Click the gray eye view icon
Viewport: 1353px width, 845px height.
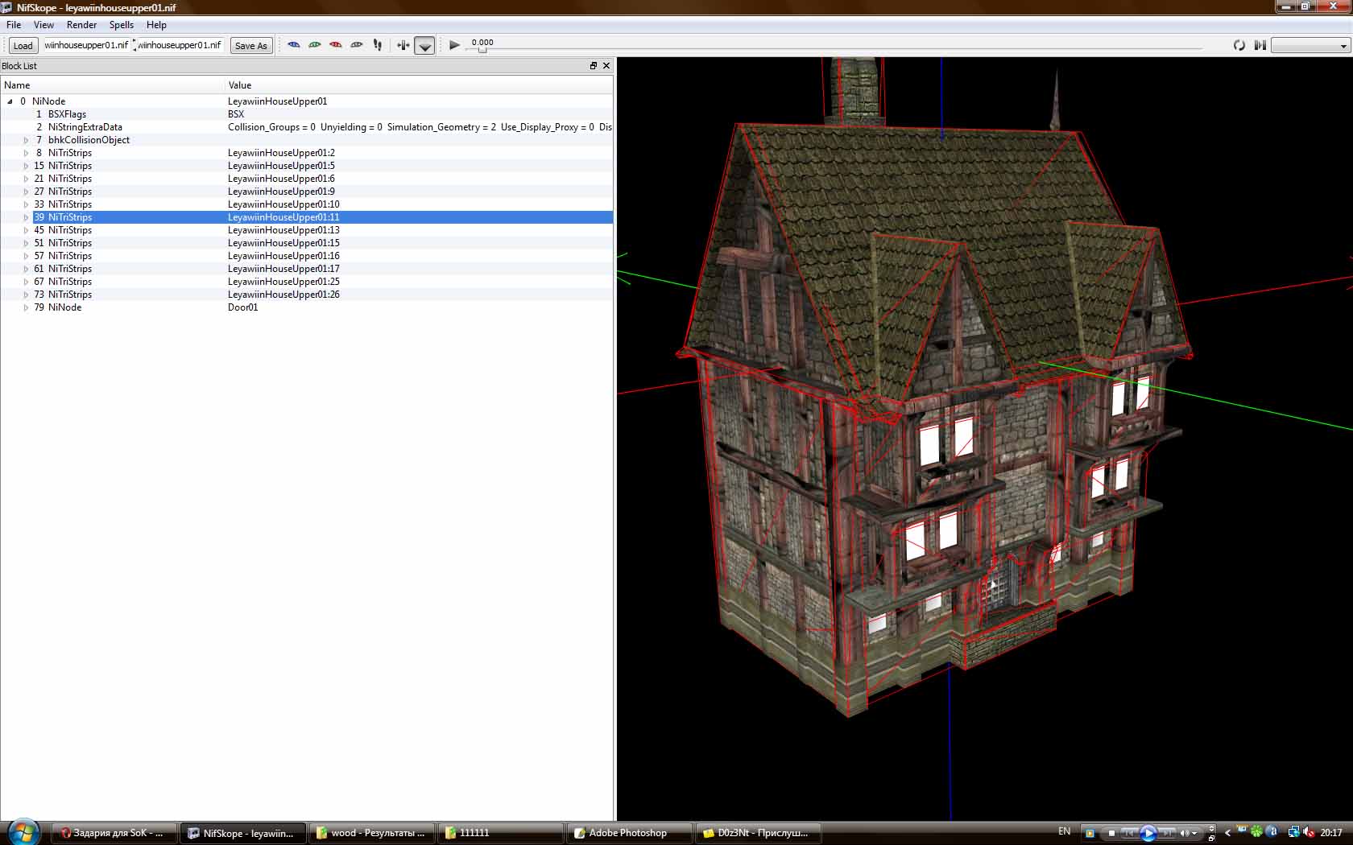click(x=357, y=45)
